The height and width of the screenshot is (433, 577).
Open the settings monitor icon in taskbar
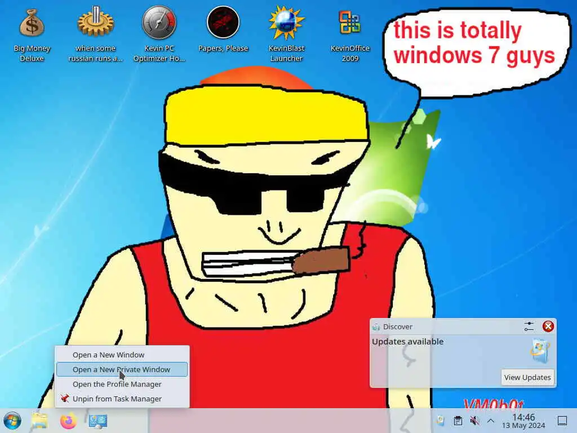[98, 421]
